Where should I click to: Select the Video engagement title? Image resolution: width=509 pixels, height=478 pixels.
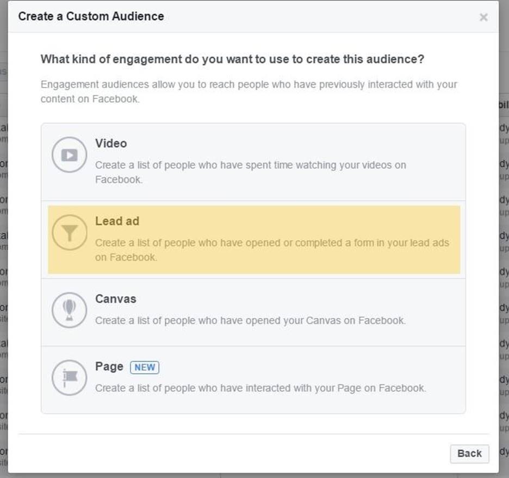point(111,144)
